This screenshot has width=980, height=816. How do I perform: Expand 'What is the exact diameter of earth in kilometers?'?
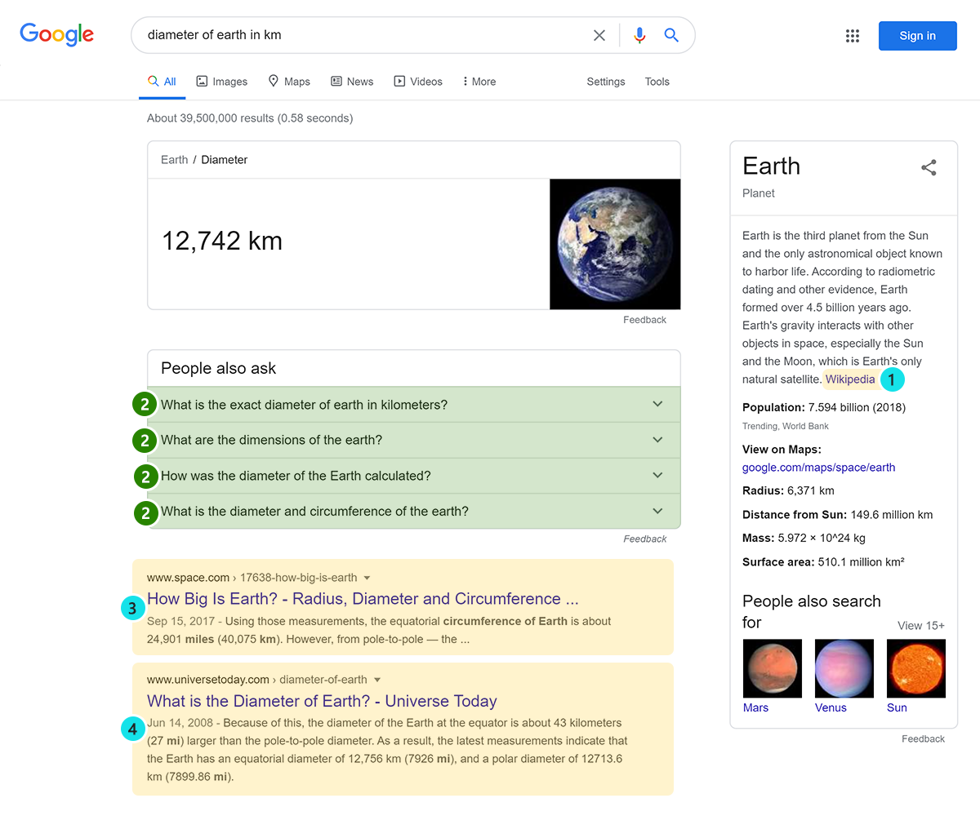coord(414,405)
